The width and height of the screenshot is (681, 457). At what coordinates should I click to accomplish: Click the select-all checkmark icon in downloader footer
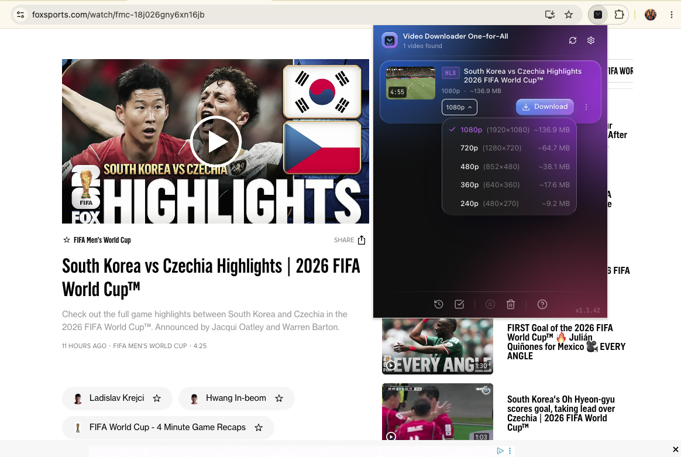pyautogui.click(x=459, y=304)
